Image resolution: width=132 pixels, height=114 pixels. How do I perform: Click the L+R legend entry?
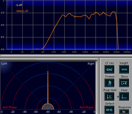tap(19, 5)
